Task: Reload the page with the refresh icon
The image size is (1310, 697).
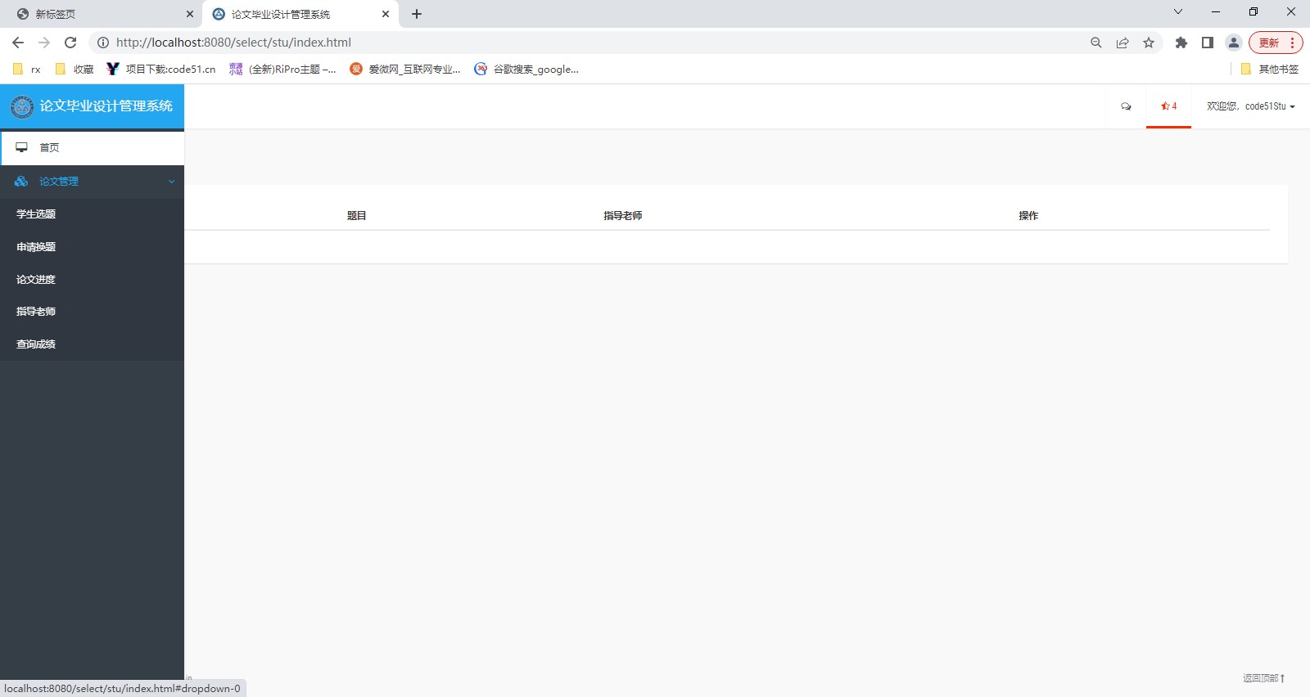Action: pyautogui.click(x=70, y=43)
